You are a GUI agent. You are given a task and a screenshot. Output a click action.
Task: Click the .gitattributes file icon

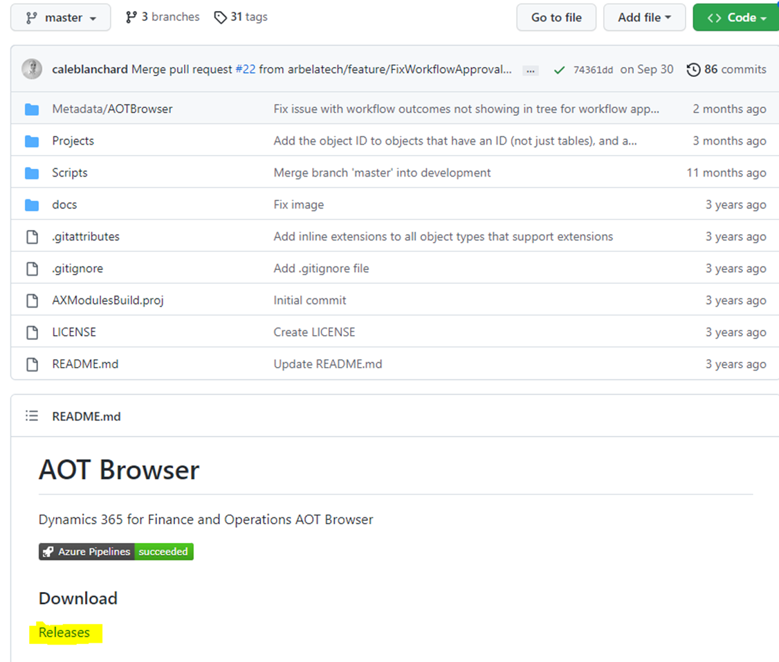point(33,237)
